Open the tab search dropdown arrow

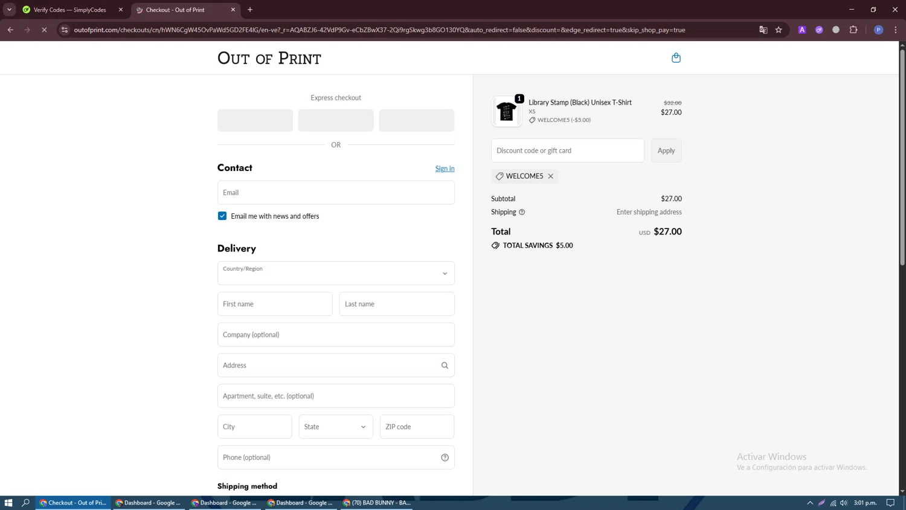coord(9,10)
